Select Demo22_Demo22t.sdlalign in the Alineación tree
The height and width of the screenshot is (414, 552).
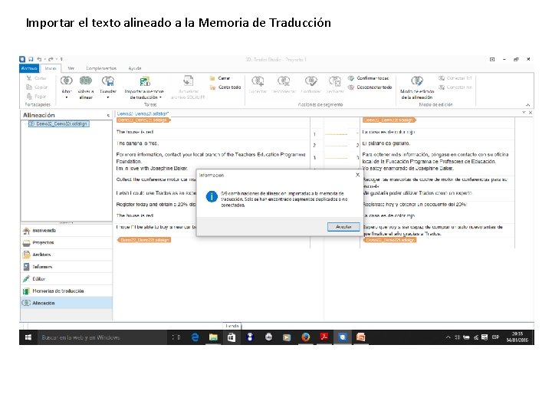[58, 124]
